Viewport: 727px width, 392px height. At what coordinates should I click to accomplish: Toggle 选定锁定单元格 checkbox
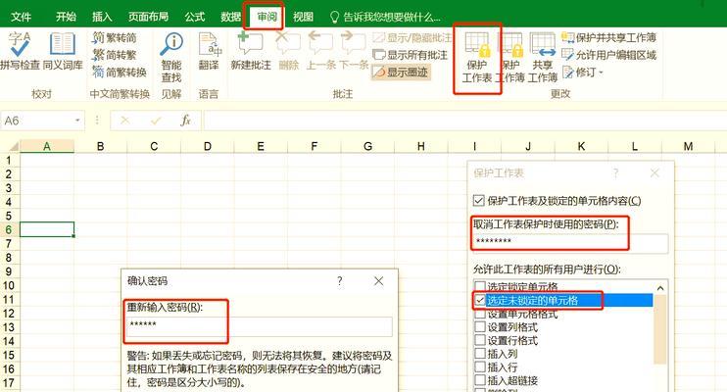(480, 286)
